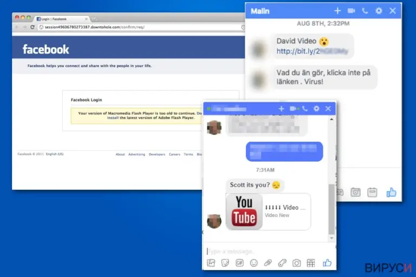
Task: Open the bit.ly link in David Video message
Action: tap(312, 51)
